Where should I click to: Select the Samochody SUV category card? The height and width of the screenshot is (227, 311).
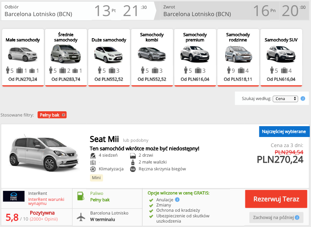(281, 57)
